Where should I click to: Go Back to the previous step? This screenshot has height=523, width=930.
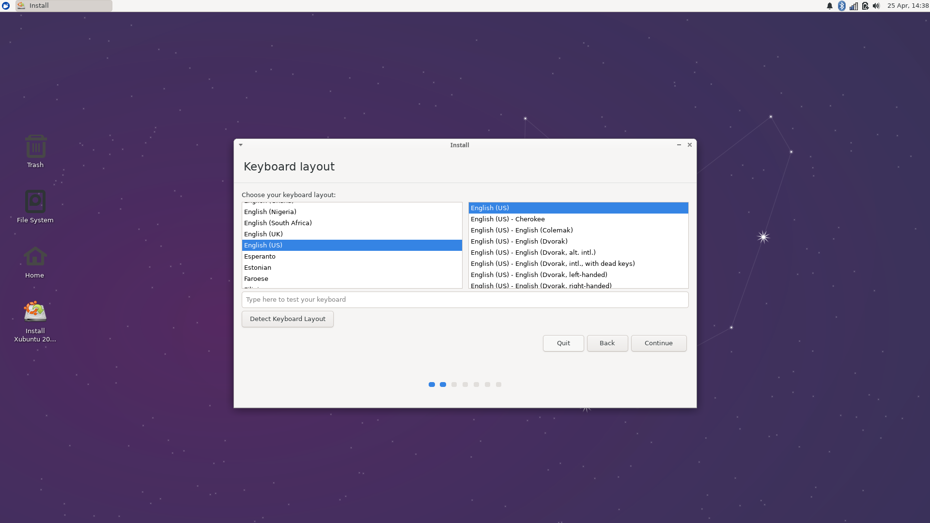[607, 343]
